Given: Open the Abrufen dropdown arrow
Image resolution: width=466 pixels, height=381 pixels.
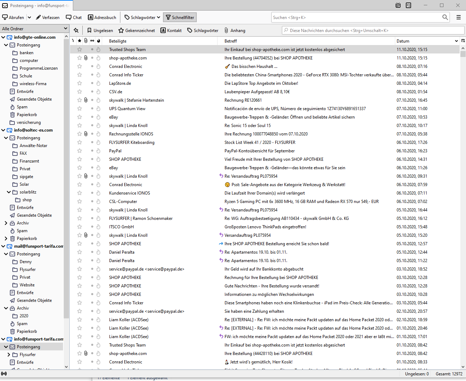Looking at the screenshot, I should point(29,17).
